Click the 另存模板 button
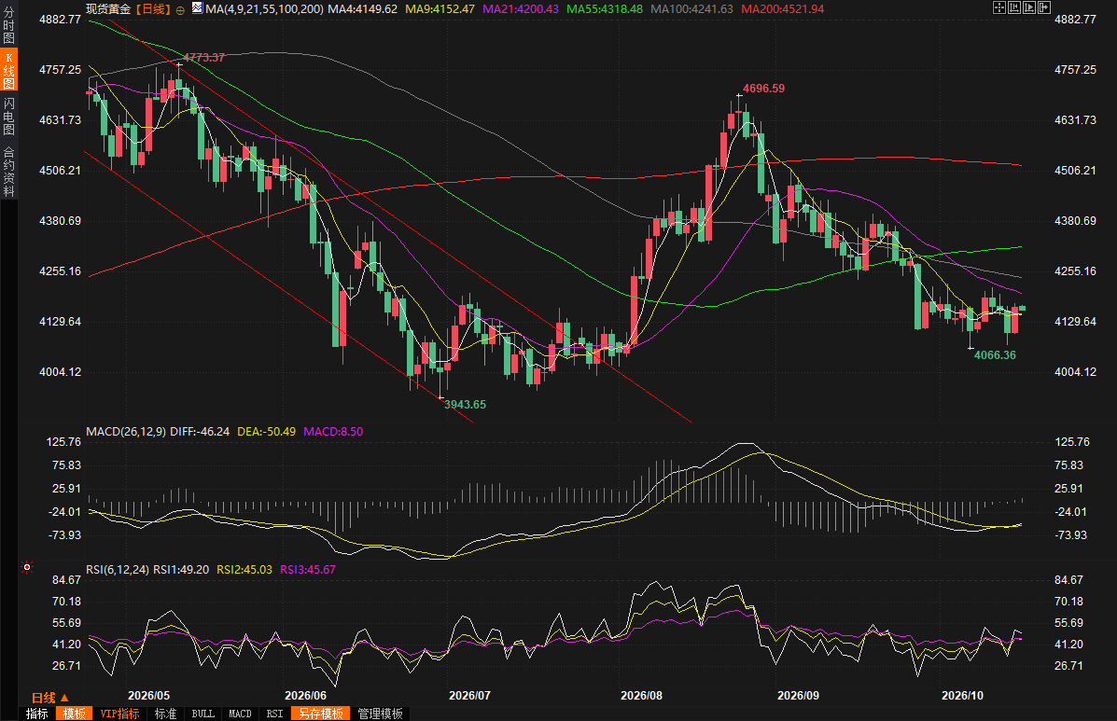1117x721 pixels. [321, 714]
